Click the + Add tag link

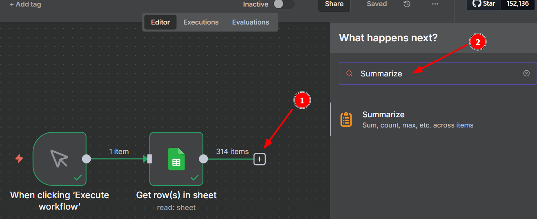25,4
